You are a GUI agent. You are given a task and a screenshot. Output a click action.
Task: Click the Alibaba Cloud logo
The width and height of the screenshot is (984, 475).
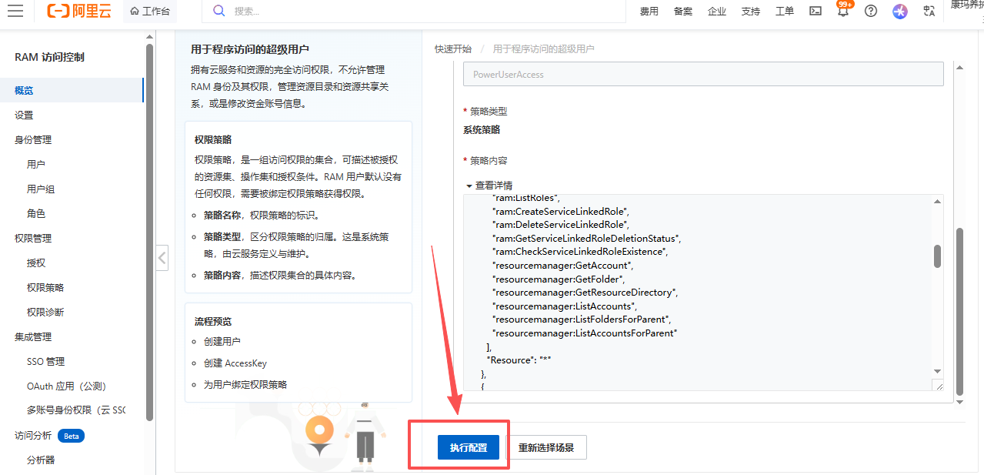pos(79,11)
